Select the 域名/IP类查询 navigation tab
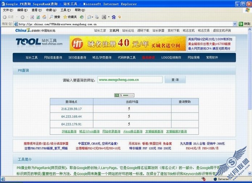The width and height of the screenshot is (252, 183). [102, 57]
